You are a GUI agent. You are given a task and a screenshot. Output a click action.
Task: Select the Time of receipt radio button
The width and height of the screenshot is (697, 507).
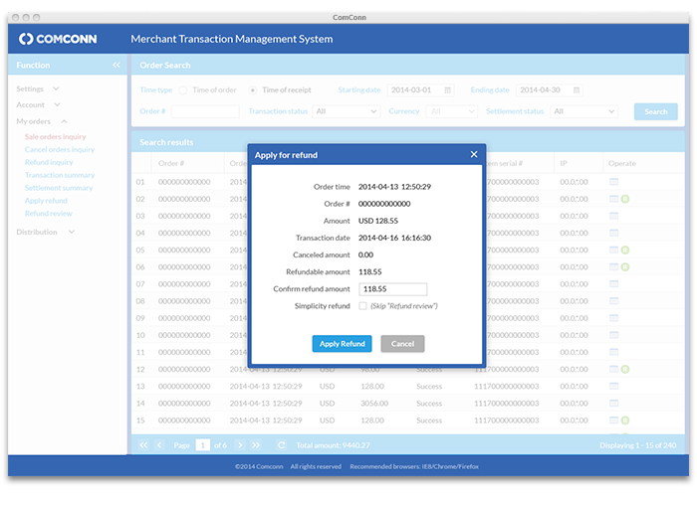(x=253, y=90)
